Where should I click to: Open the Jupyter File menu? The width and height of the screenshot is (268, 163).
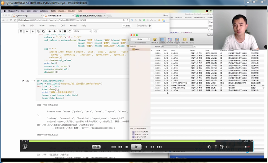click(23, 26)
